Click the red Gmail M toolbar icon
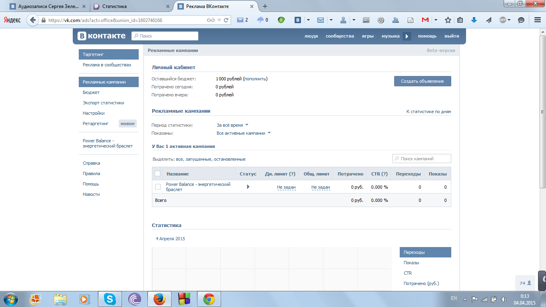This screenshot has width=546, height=307. (x=425, y=20)
